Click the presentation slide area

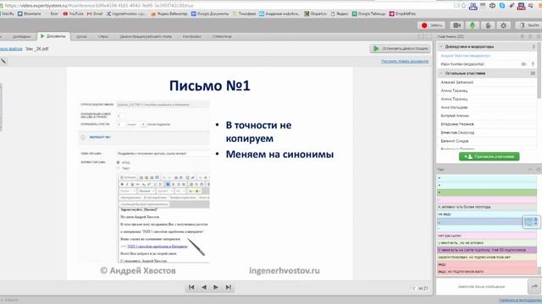(209, 173)
